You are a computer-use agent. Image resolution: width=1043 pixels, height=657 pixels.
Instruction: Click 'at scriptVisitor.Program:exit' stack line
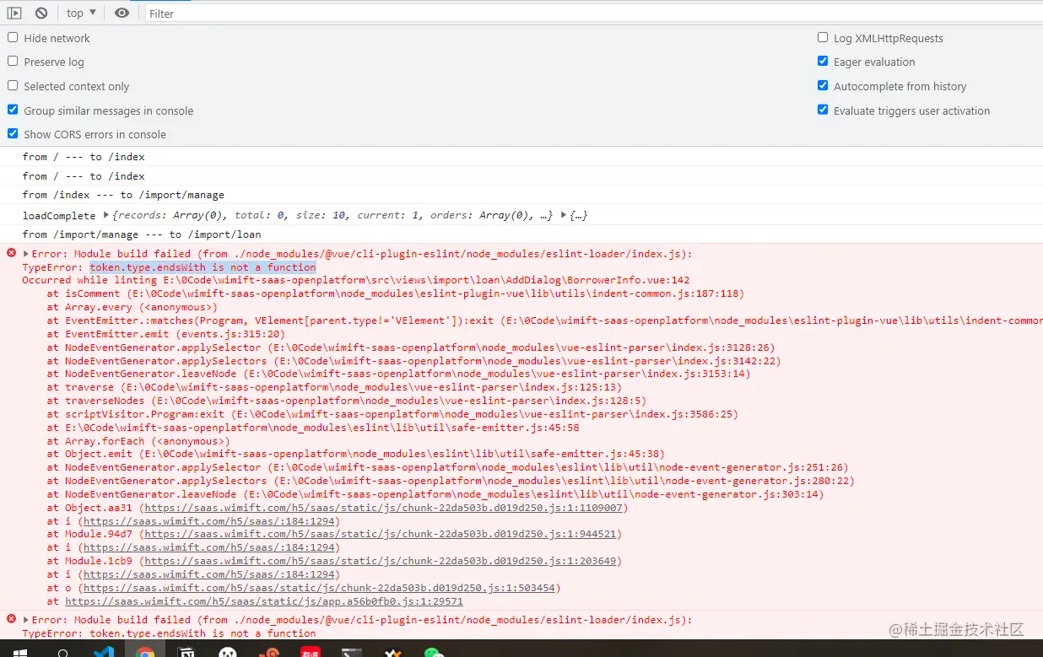pos(392,414)
